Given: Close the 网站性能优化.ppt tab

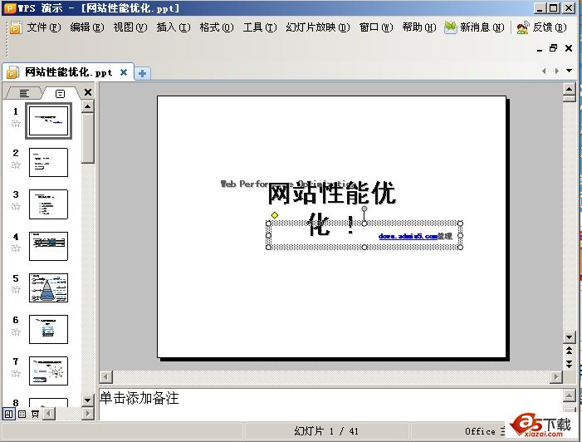Looking at the screenshot, I should pos(124,72).
